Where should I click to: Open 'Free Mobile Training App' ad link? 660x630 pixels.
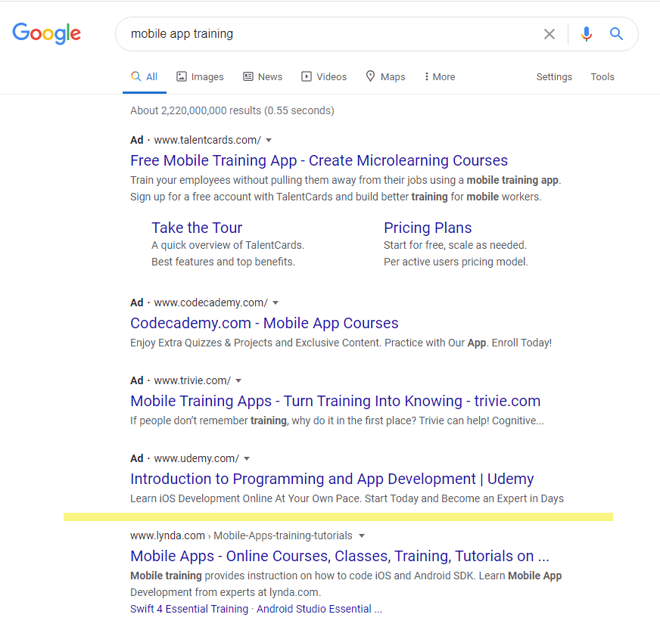coord(319,160)
